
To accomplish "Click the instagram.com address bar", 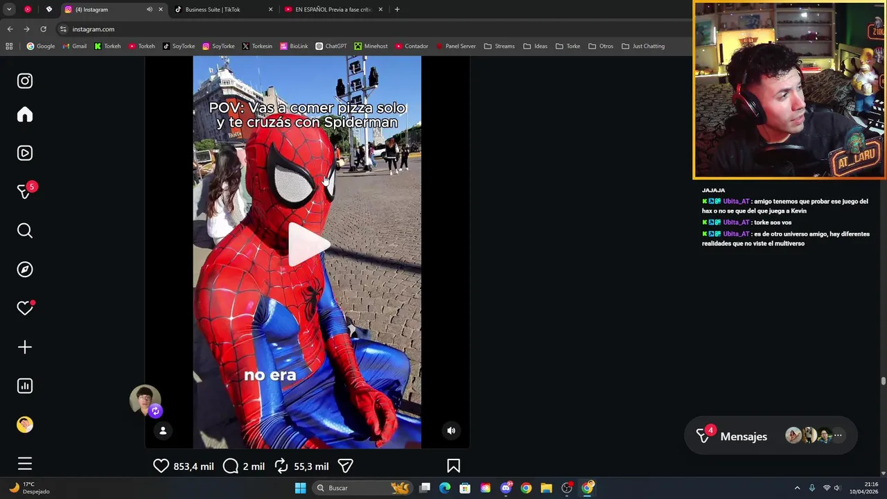I will click(x=374, y=29).
